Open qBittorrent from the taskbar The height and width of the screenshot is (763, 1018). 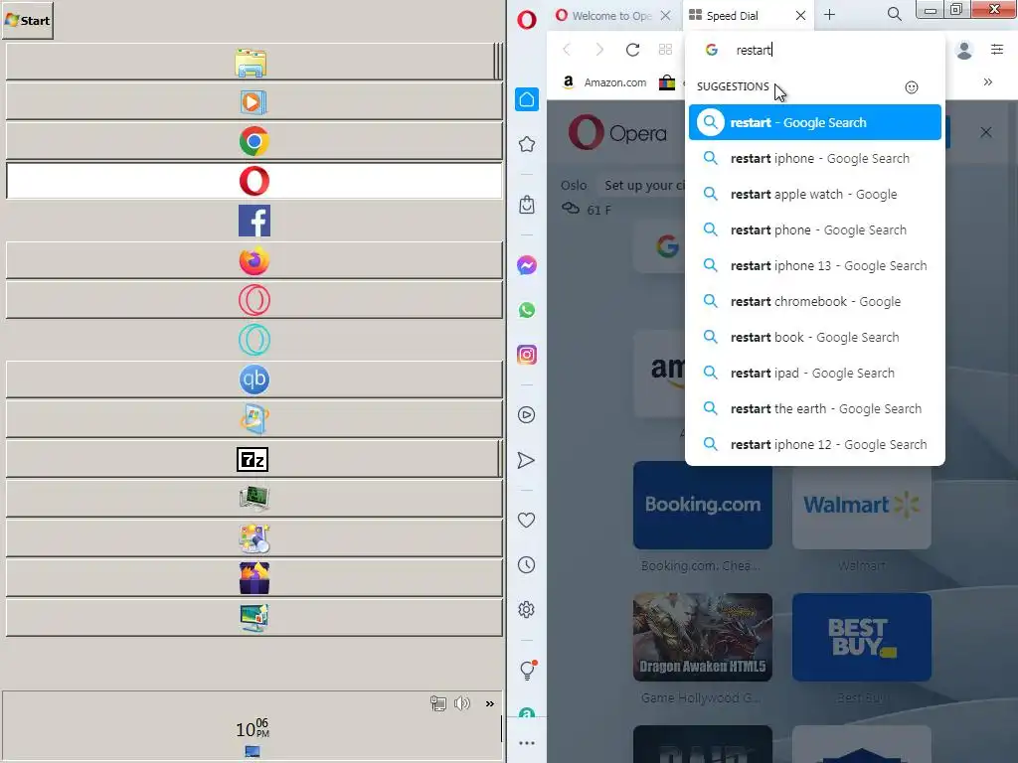(x=254, y=380)
